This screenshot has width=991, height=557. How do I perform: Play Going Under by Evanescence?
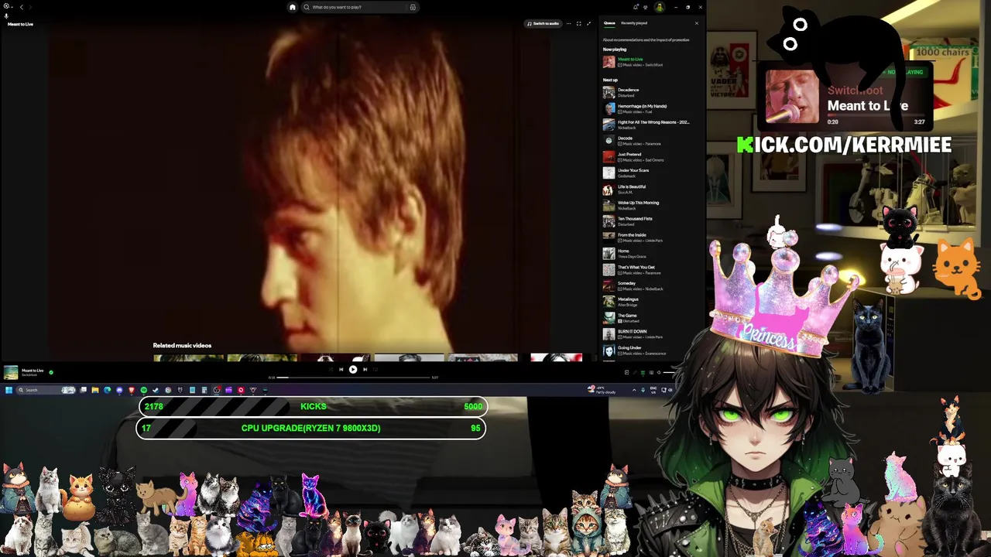coord(649,350)
